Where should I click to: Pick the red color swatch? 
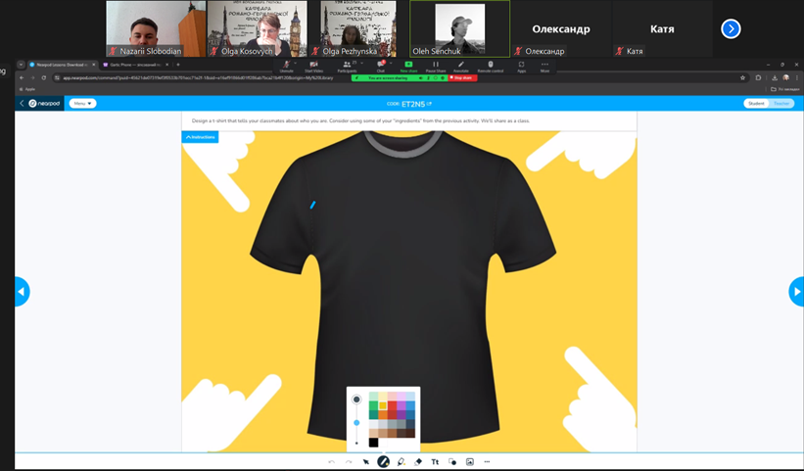(x=392, y=405)
